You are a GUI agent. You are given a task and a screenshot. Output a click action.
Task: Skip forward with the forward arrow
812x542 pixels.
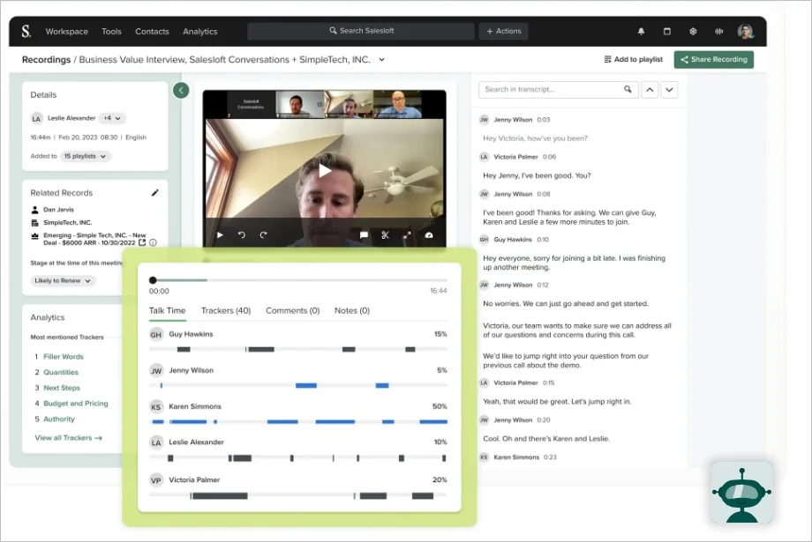tap(264, 235)
